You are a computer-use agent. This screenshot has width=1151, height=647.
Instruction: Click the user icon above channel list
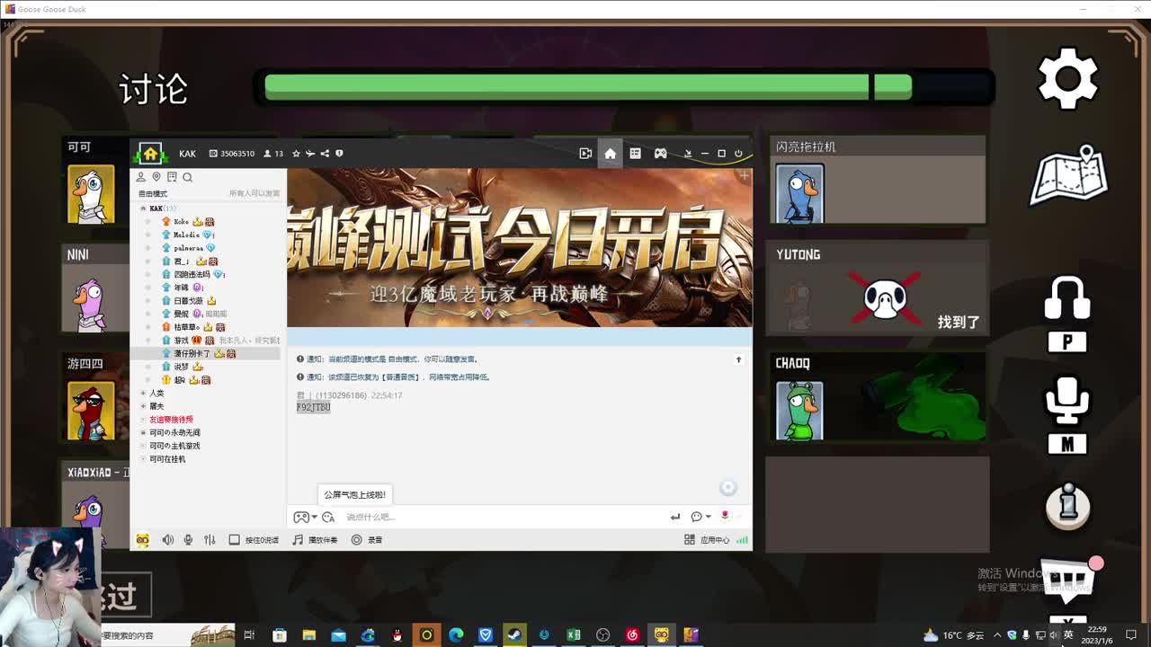(141, 177)
